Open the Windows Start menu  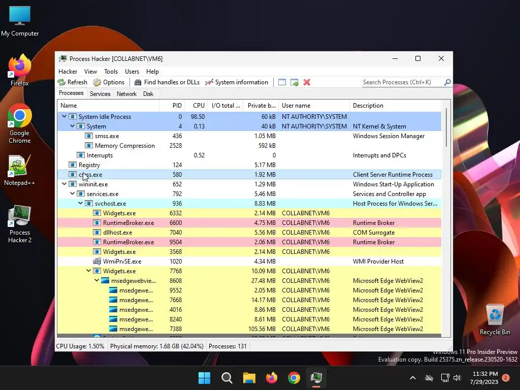[204, 378]
